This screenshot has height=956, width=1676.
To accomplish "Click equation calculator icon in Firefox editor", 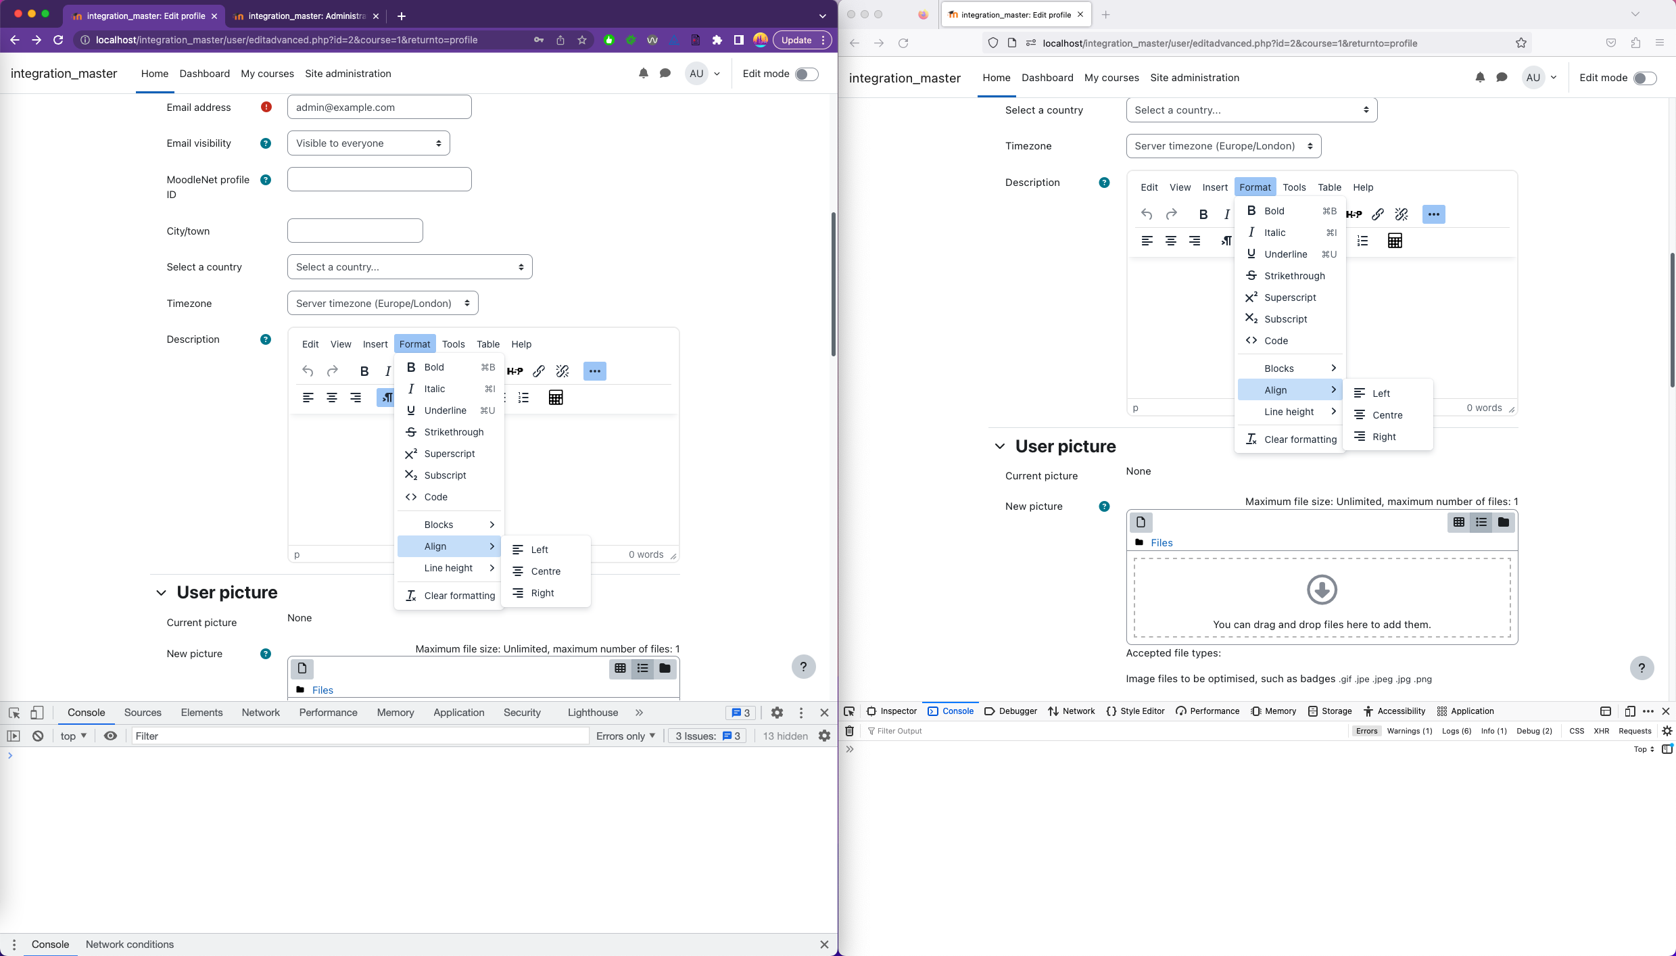I will click(x=1395, y=241).
